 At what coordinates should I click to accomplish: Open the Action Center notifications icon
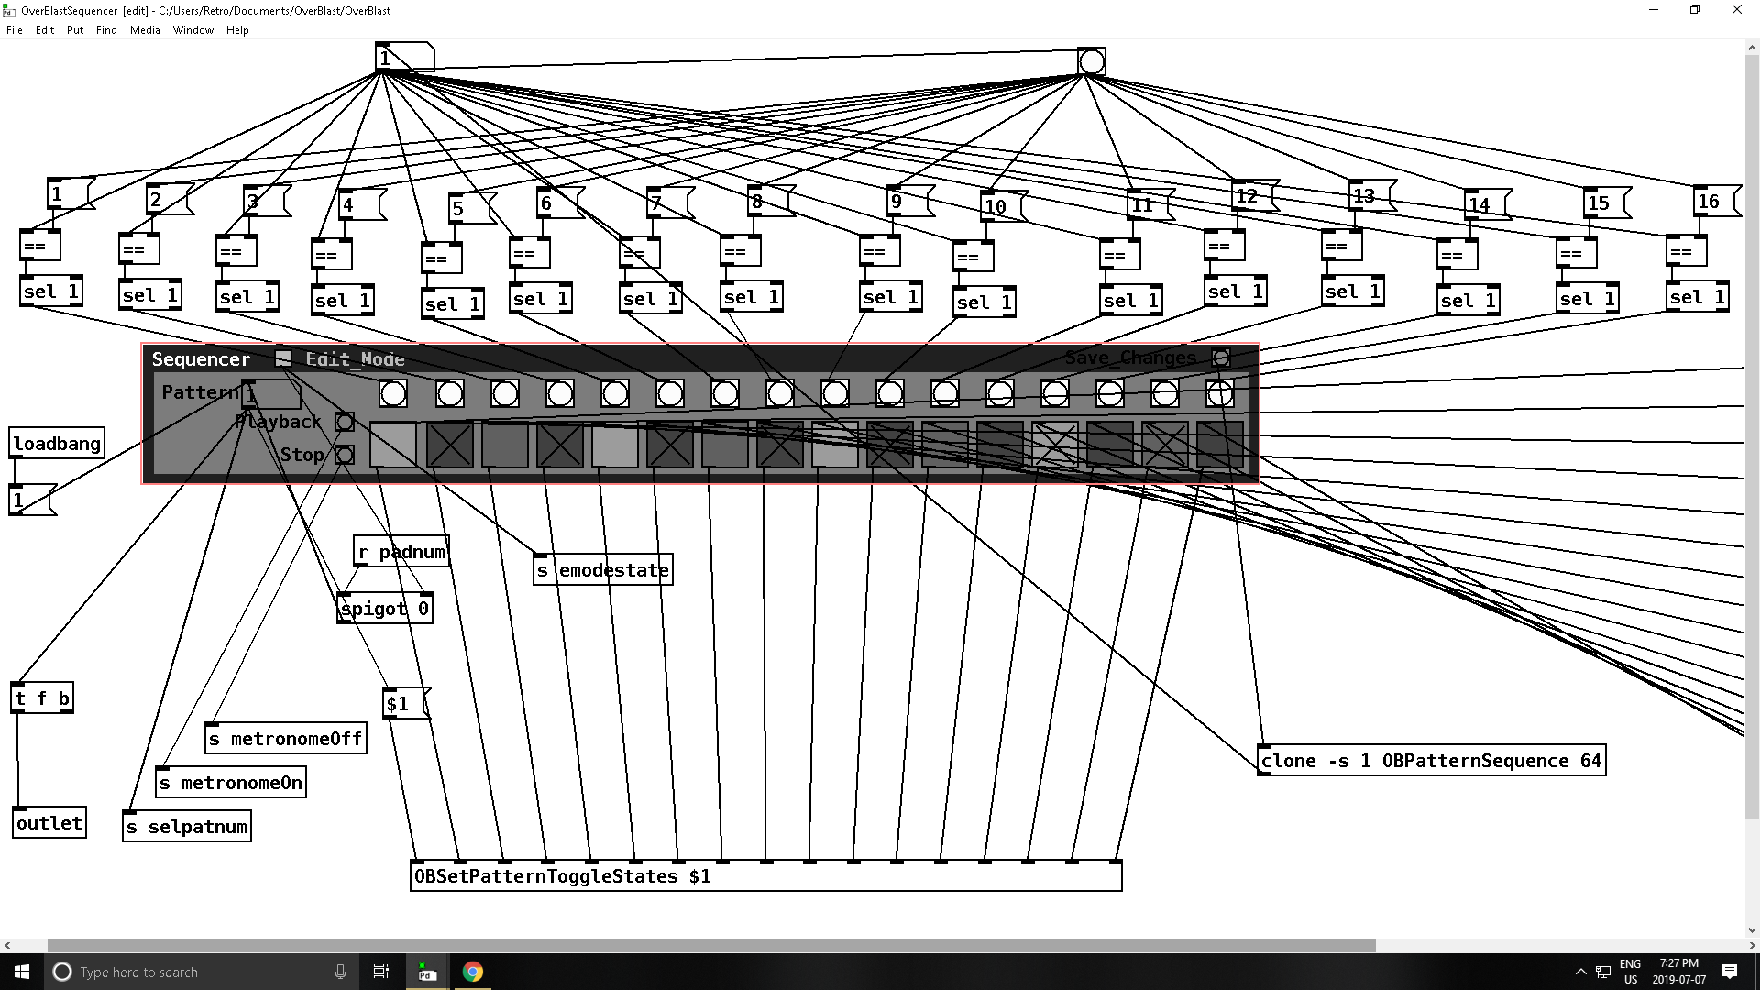[1730, 972]
